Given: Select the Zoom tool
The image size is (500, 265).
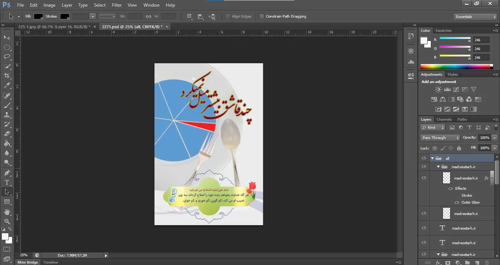Looking at the screenshot, I should coord(7,221).
